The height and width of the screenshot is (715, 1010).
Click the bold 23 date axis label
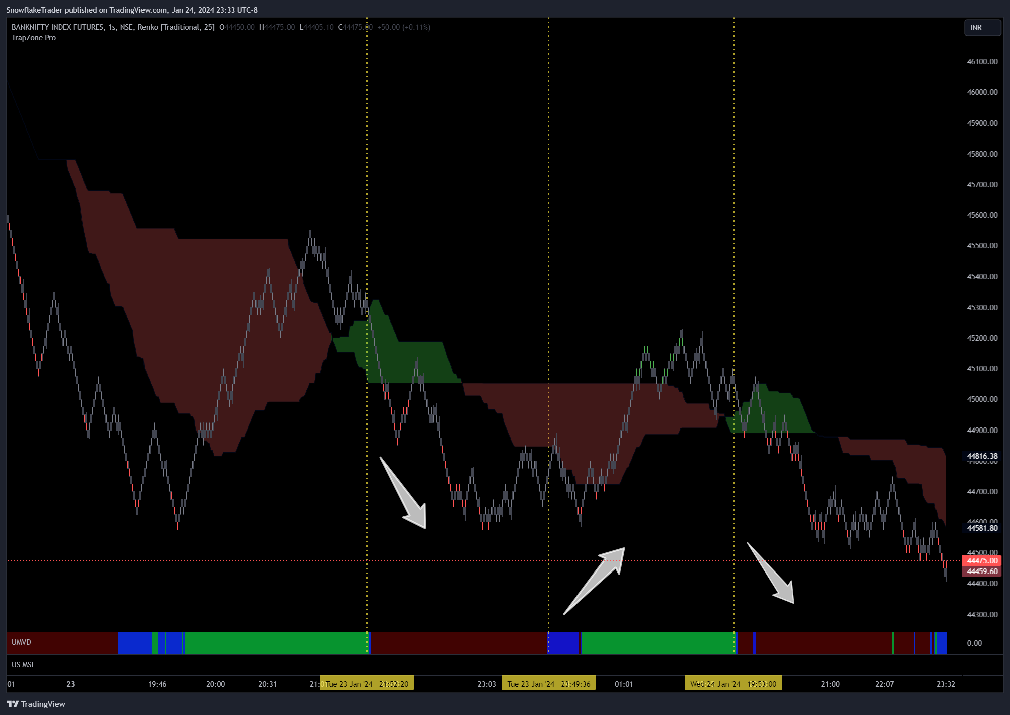click(71, 684)
